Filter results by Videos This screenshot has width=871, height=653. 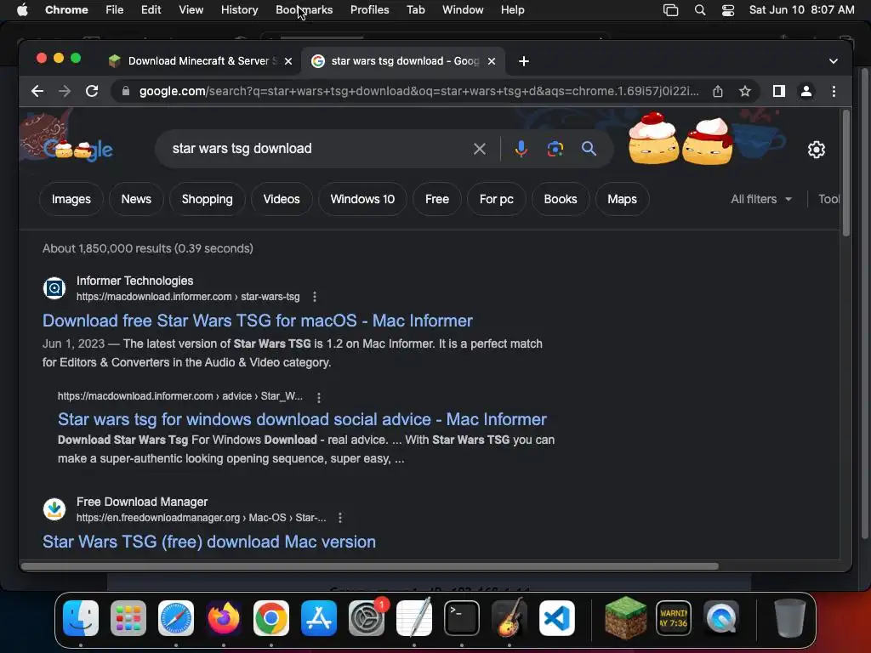[282, 199]
